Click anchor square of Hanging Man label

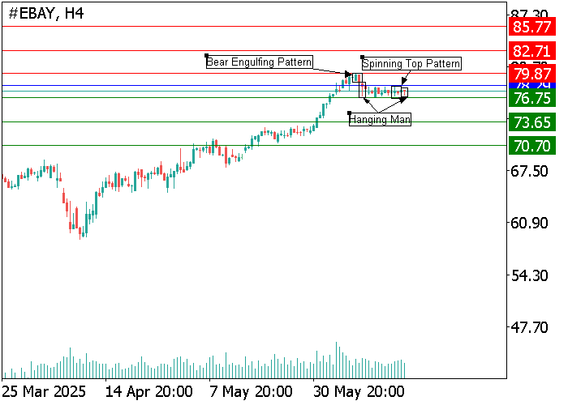tap(349, 113)
